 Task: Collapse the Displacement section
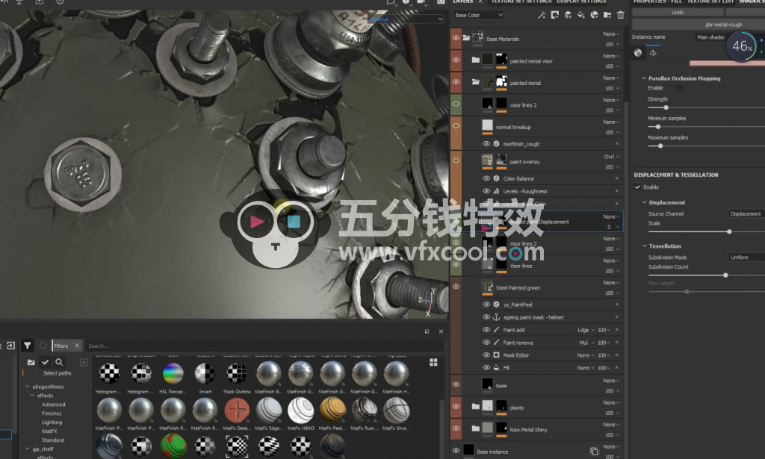[644, 202]
